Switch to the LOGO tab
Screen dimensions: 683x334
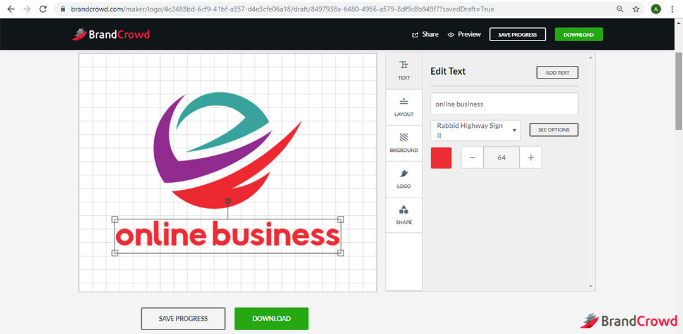point(403,179)
